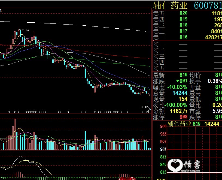The image size is (222, 180).
Task: Click the 17.67 peak price marker on K-line chart
Action: (x=25, y=30)
